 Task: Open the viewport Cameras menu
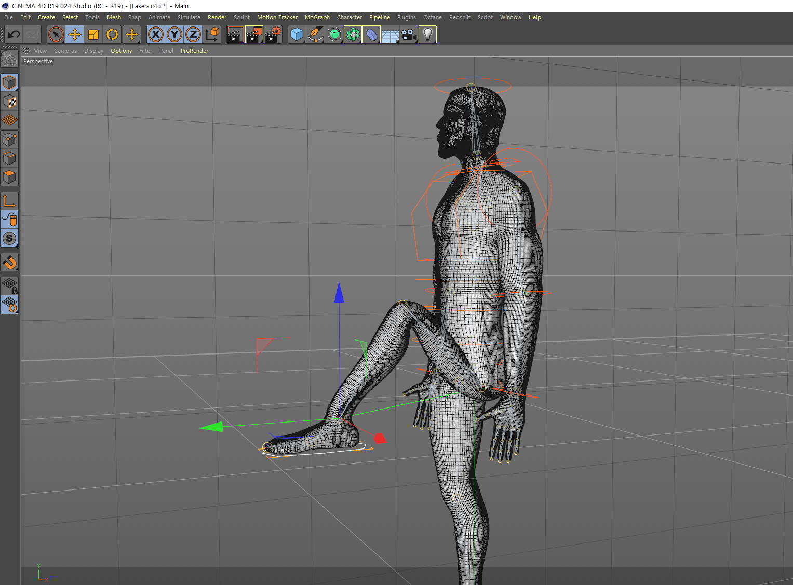click(65, 51)
